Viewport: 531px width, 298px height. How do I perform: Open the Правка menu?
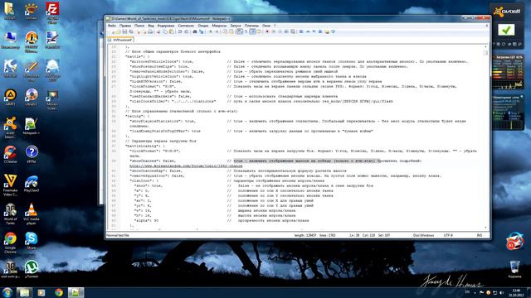(125, 26)
